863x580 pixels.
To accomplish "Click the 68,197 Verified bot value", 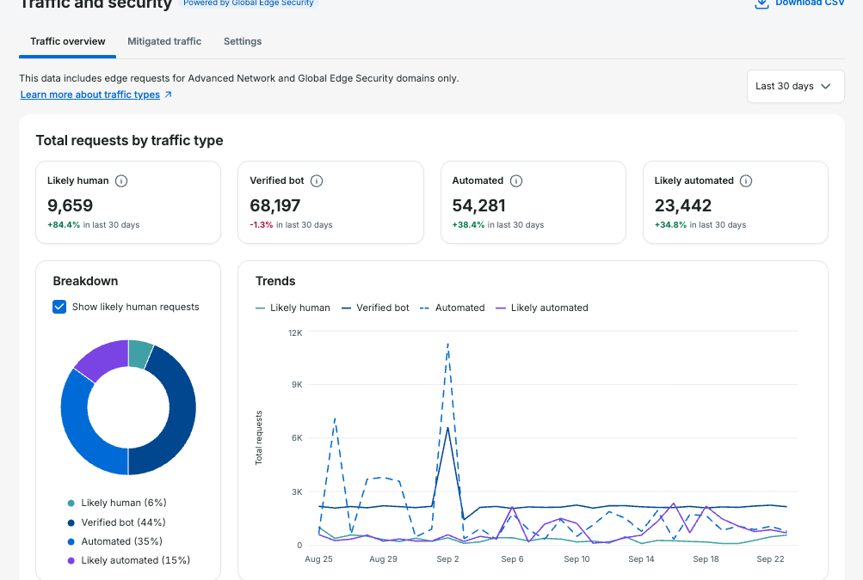I will (x=275, y=205).
